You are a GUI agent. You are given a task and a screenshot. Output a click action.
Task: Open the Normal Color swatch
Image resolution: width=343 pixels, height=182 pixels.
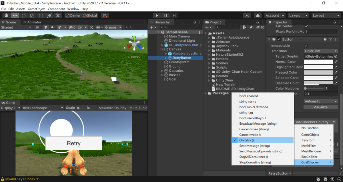click(318, 62)
